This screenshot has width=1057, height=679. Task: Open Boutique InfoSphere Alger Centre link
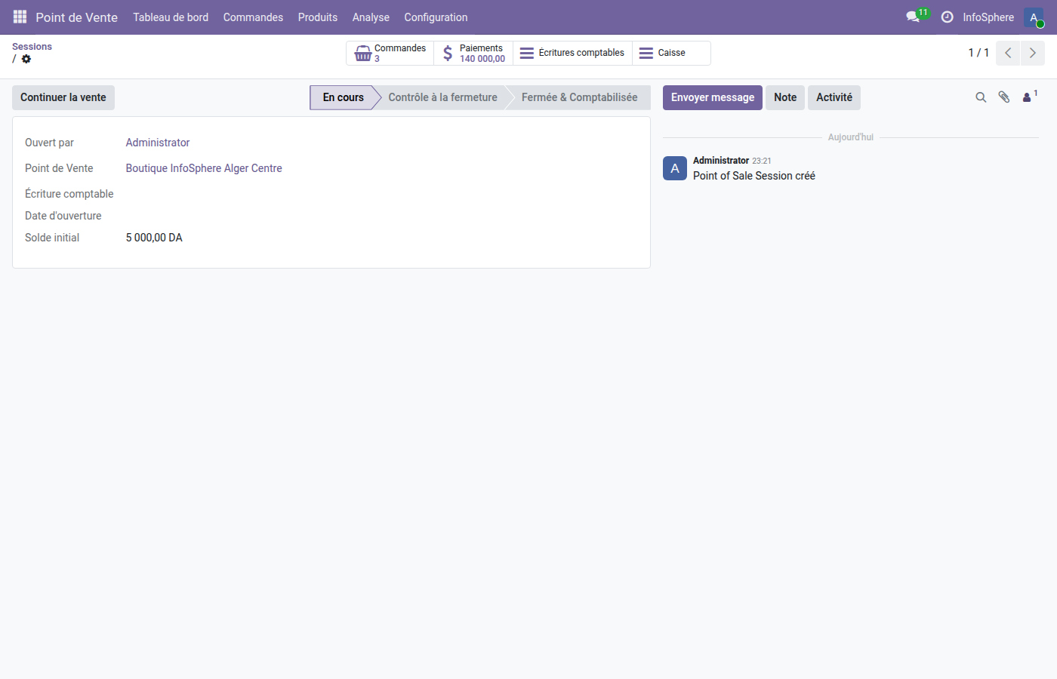click(x=204, y=168)
